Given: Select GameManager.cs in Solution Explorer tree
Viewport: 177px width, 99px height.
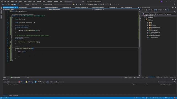Looking at the screenshot, I should coord(155,32).
